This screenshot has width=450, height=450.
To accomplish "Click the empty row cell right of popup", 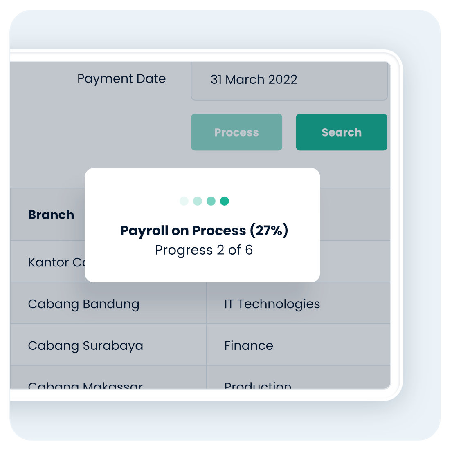I will (x=355, y=262).
